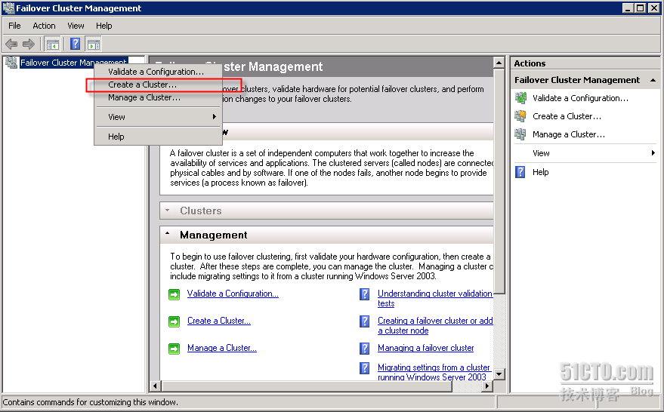
Task: Collapse the Management section
Action: 168,234
